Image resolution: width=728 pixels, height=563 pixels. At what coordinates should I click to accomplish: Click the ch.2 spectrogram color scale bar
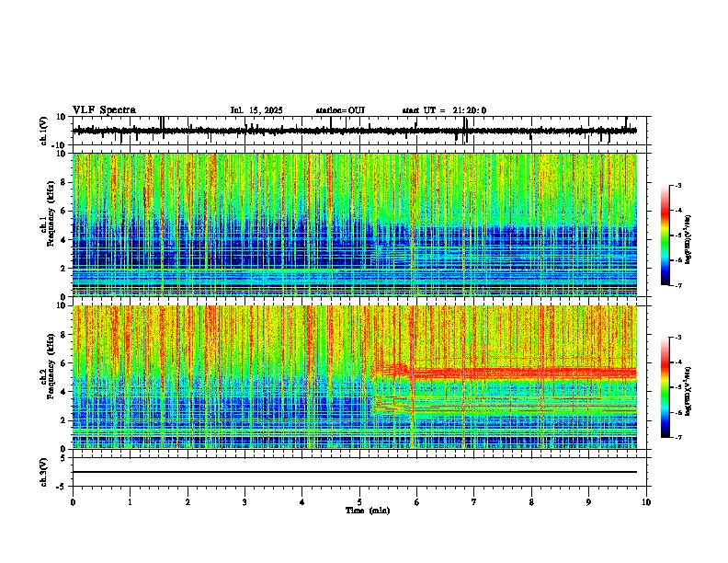665,387
